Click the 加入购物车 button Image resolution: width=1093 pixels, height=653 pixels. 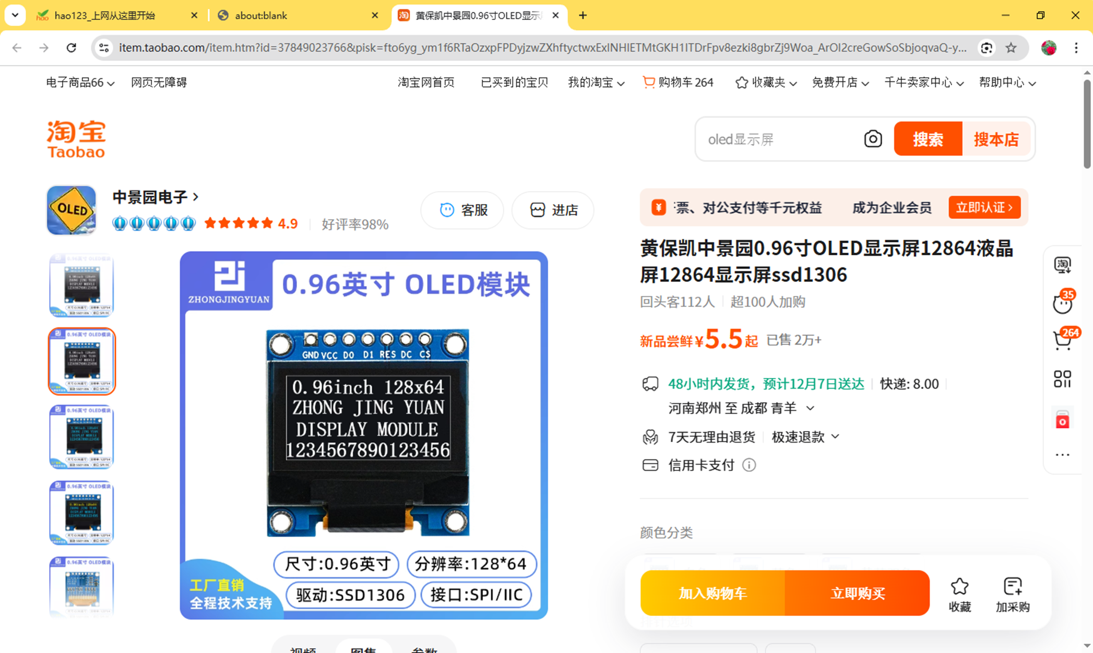pos(712,593)
